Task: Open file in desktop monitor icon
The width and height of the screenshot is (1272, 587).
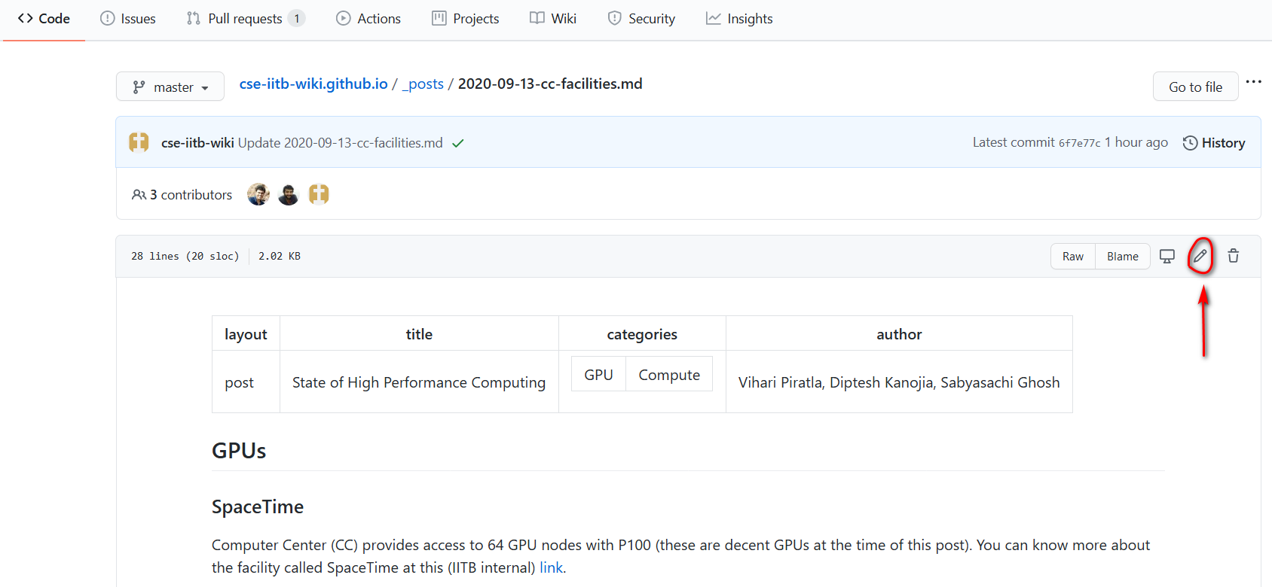Action: 1167,257
